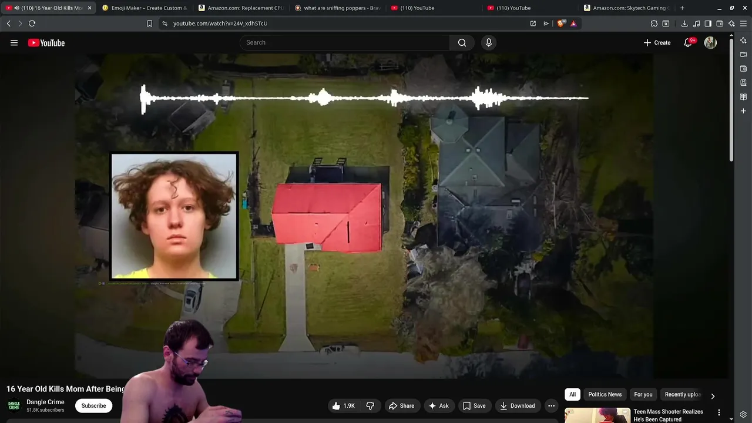Click the Create button
This screenshot has width=752, height=423.
657,42
